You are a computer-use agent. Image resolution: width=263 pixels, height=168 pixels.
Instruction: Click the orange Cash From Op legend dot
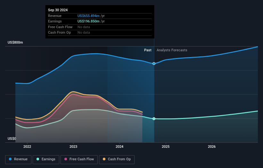104,159
